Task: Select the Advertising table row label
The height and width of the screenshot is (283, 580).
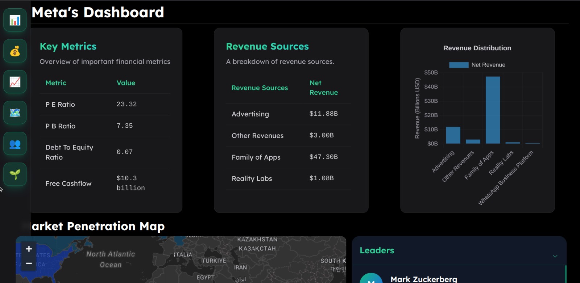Action: pyautogui.click(x=250, y=114)
